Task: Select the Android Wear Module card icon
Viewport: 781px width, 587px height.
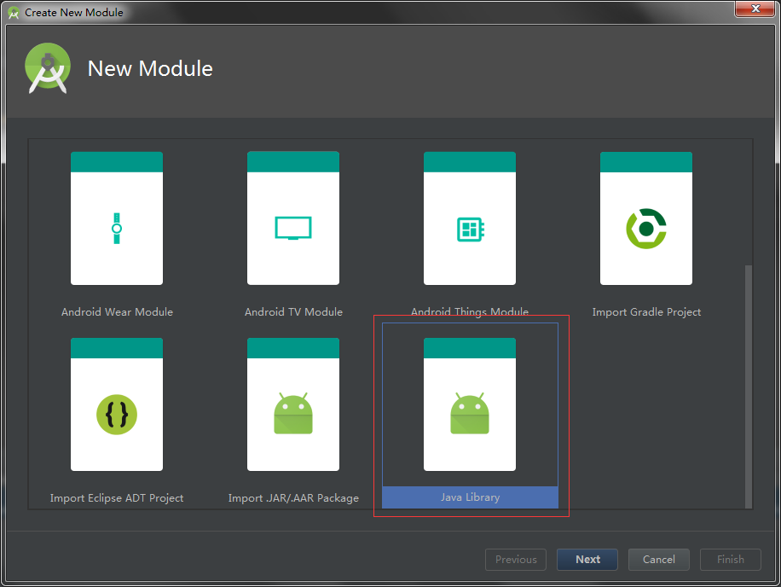Action: tap(117, 218)
